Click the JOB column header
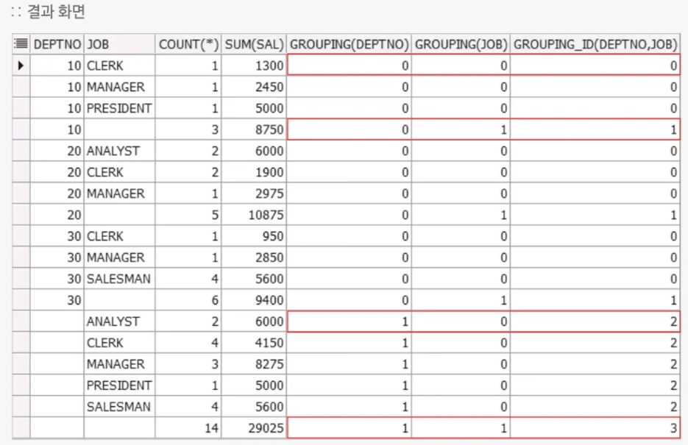Viewport: 688px width, 445px height. pyautogui.click(x=119, y=44)
